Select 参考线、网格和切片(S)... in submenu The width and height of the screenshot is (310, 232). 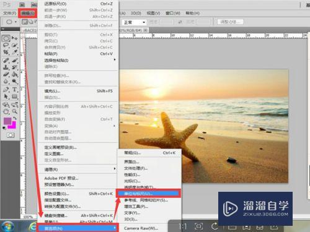click(149, 200)
